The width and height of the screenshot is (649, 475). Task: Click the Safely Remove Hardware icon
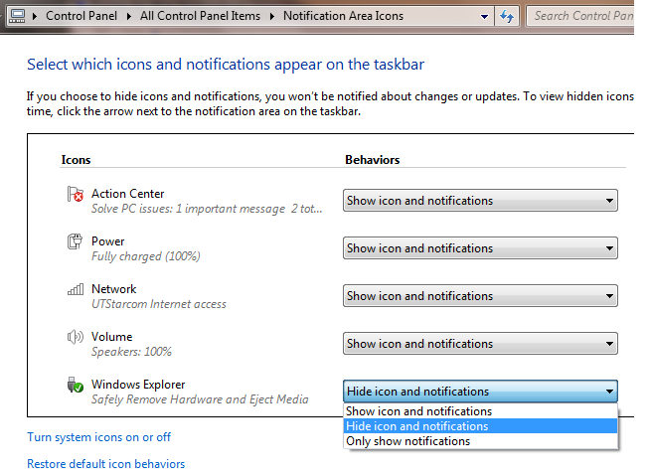tap(75, 385)
